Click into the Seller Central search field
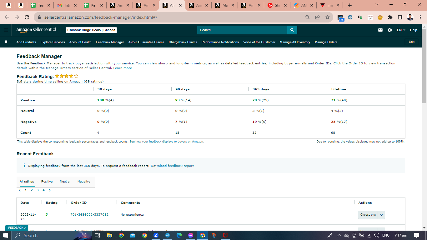The width and height of the screenshot is (427, 240). [242, 30]
